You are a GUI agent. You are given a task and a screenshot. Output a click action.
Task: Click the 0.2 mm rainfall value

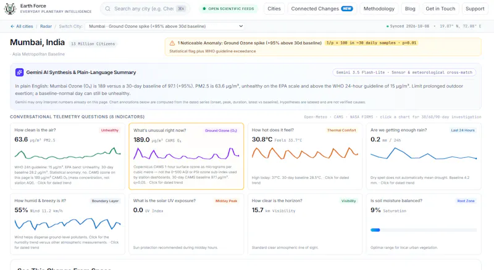[x=375, y=139]
